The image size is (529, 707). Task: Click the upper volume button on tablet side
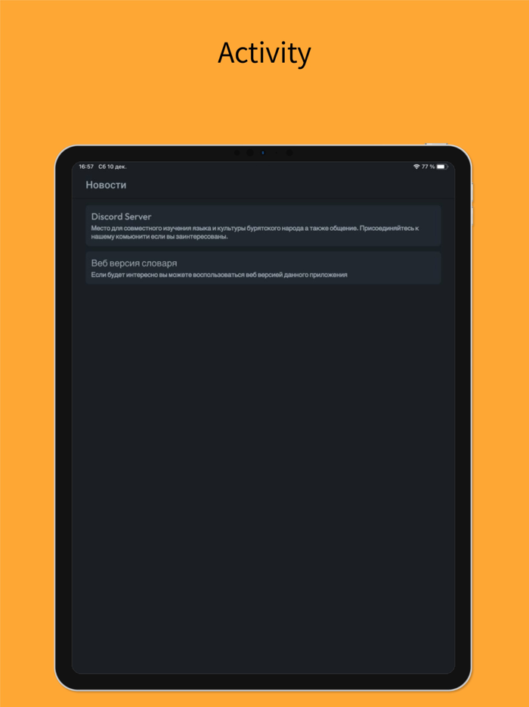[x=472, y=192]
